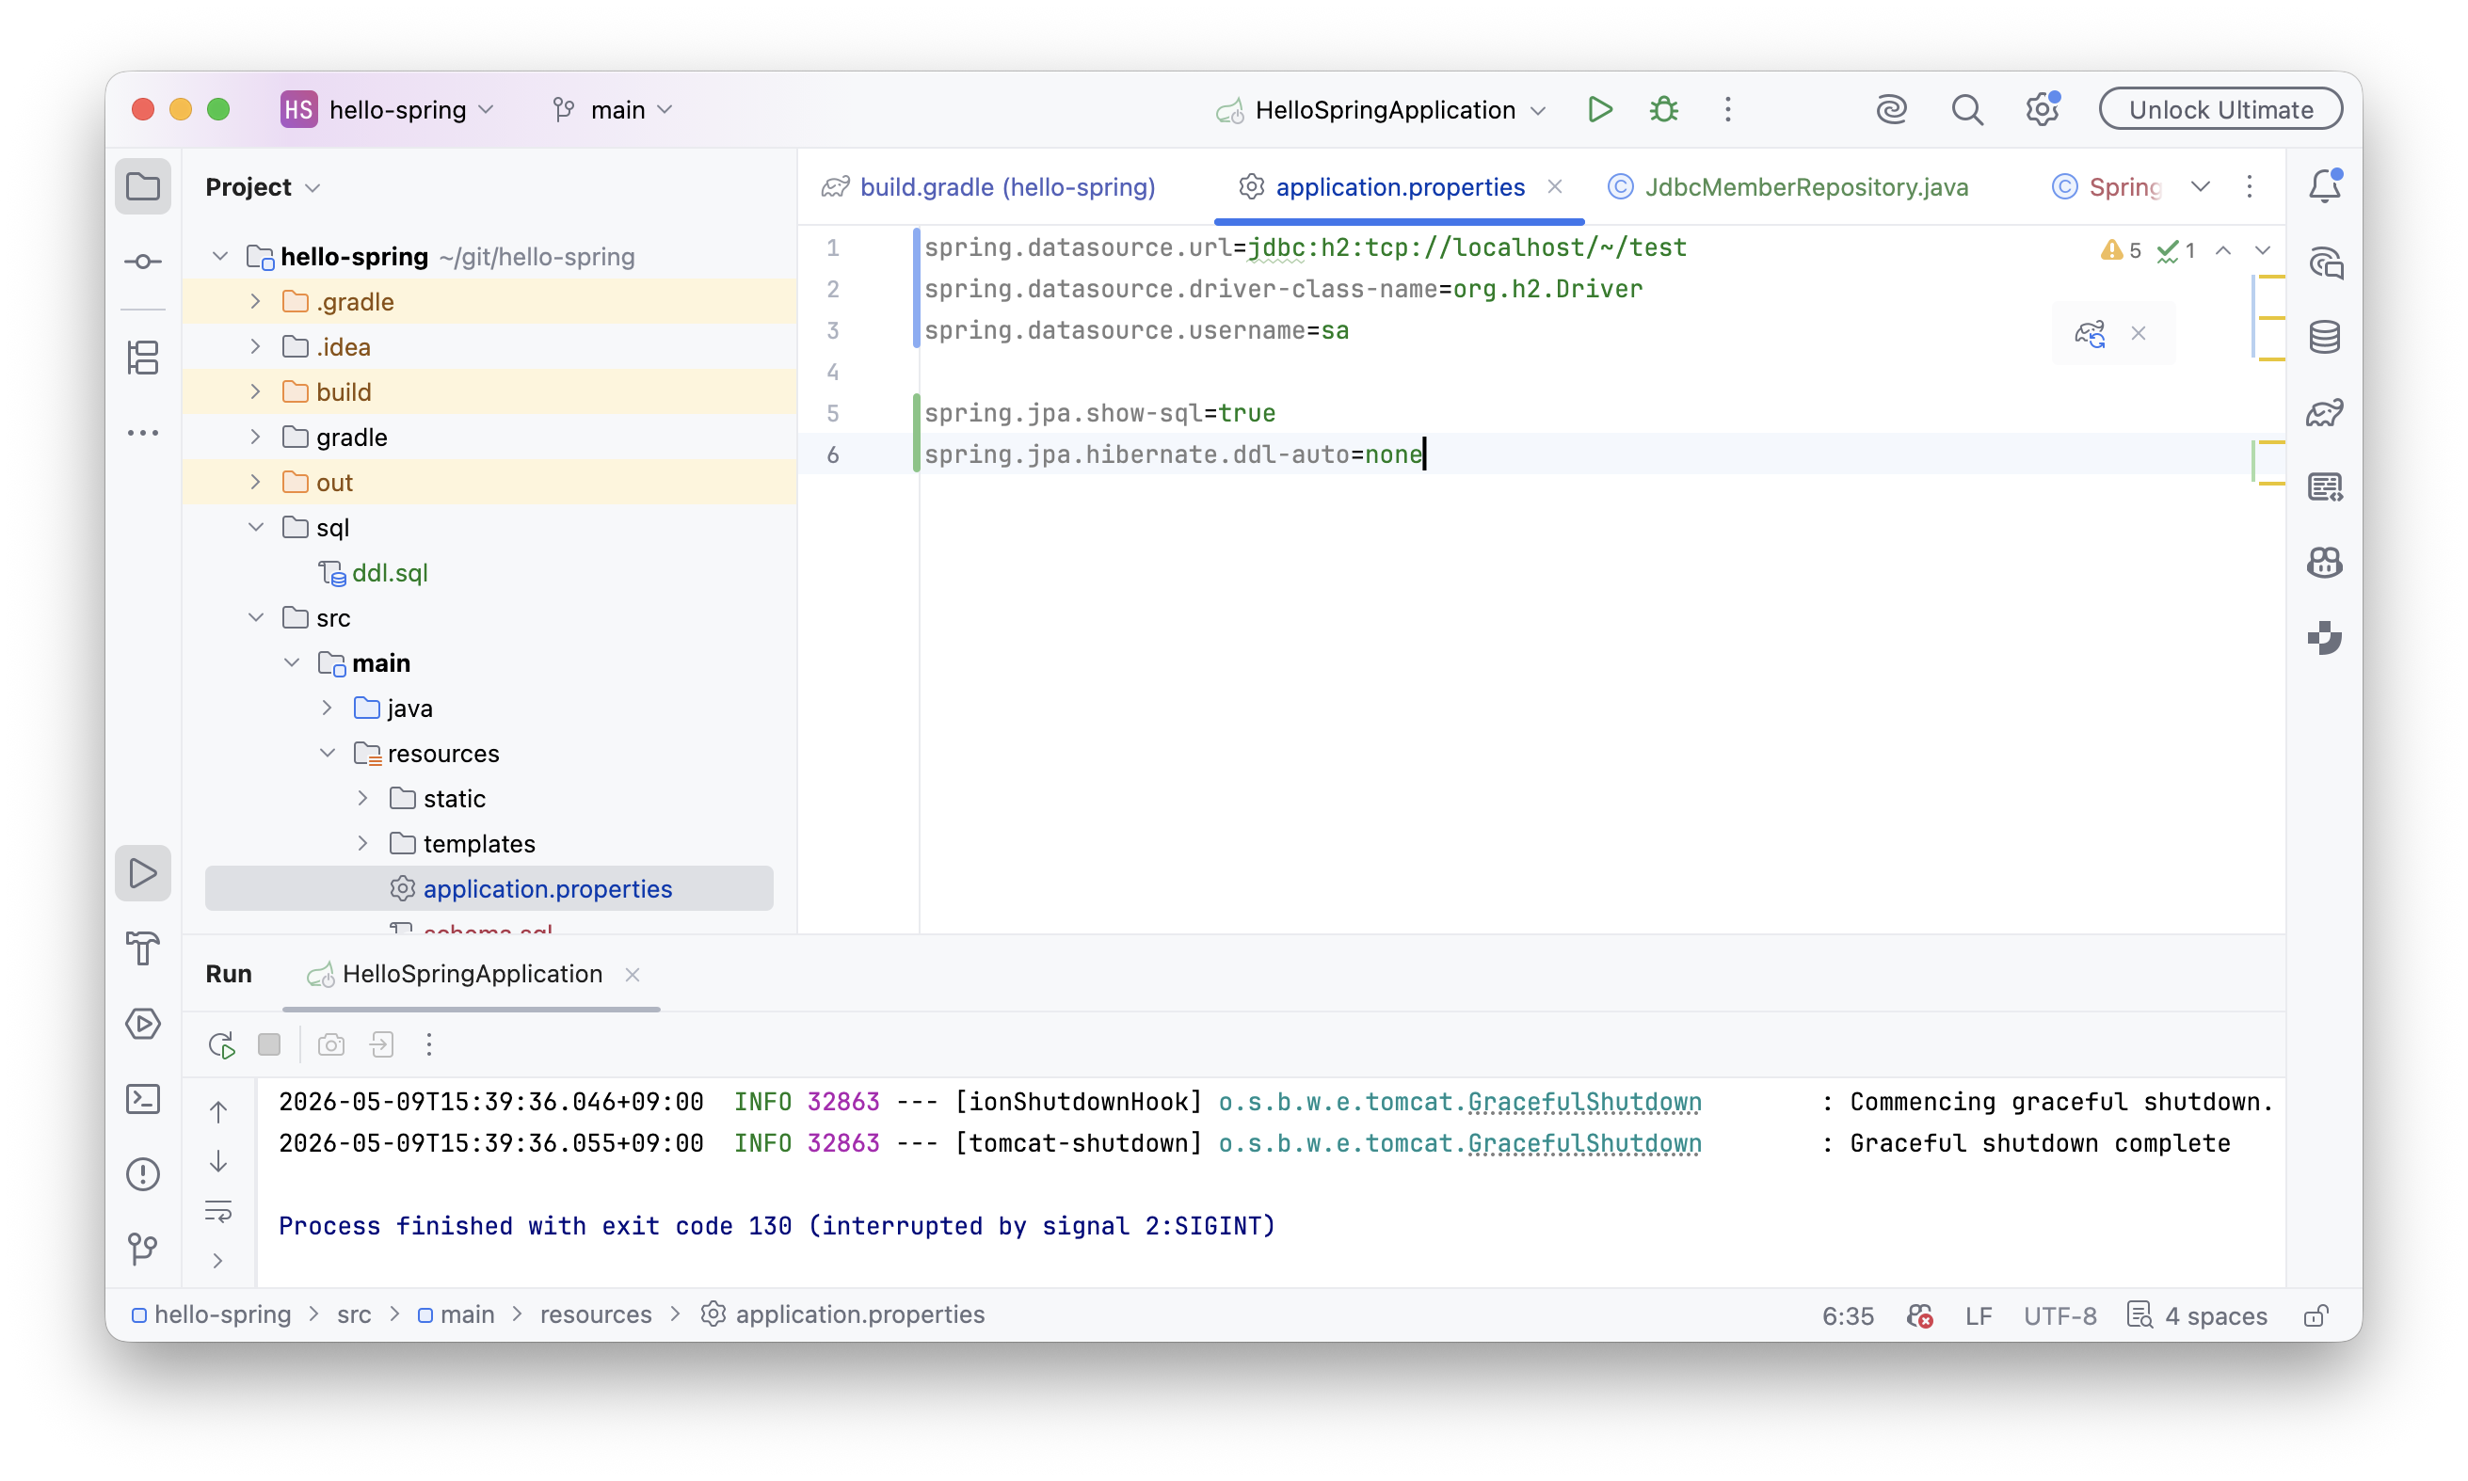Open ddl.sql in project tree

390,573
